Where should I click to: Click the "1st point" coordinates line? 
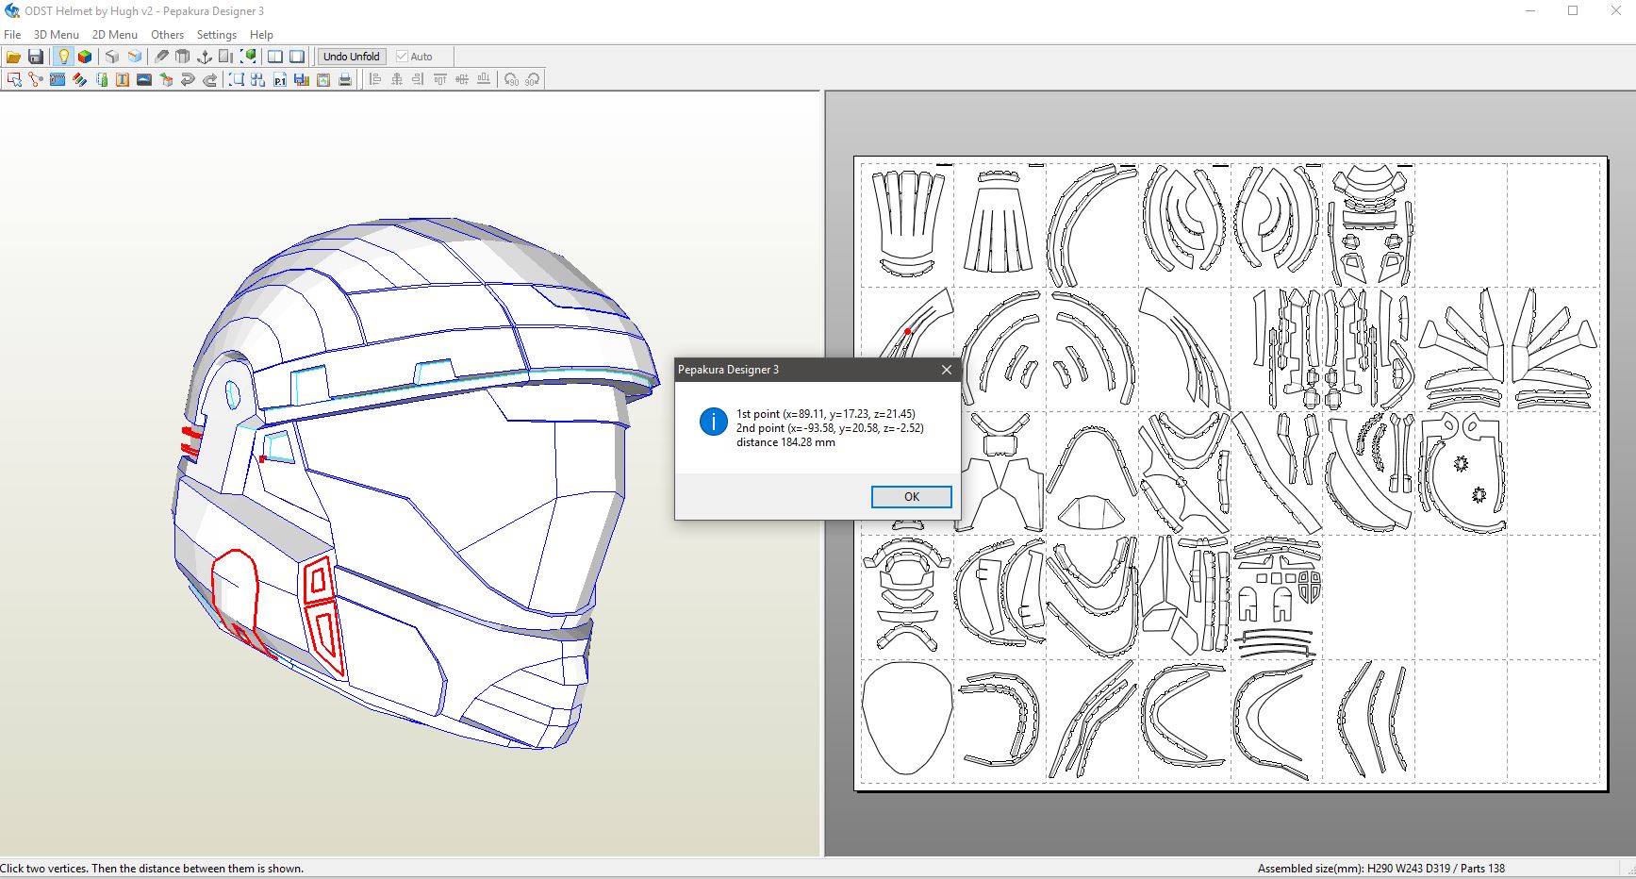(826, 414)
